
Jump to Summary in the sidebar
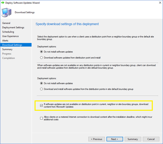pyautogui.click(x=7, y=49)
